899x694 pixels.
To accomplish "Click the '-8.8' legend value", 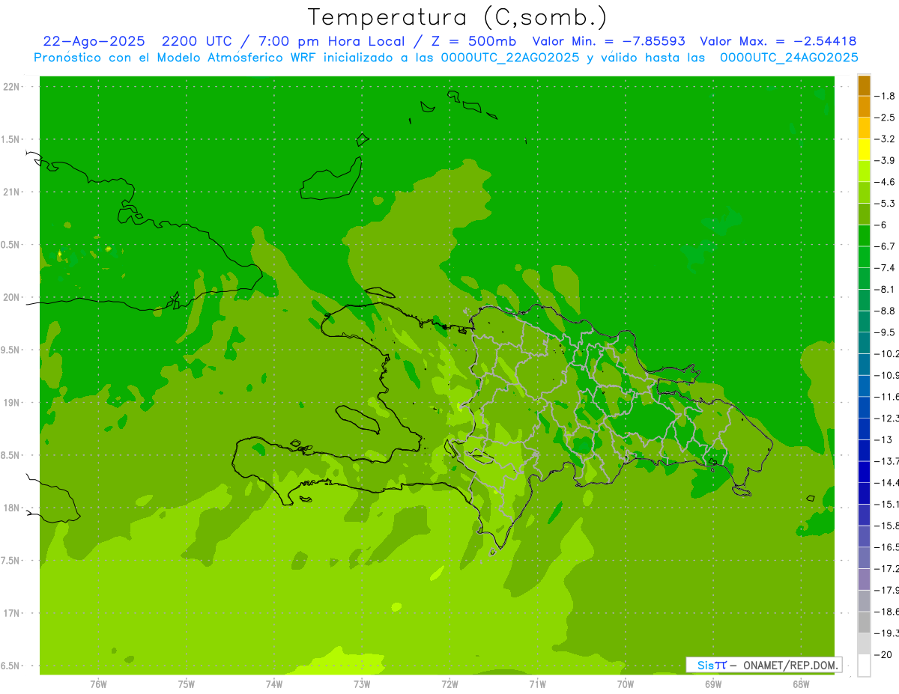I will click(x=885, y=311).
